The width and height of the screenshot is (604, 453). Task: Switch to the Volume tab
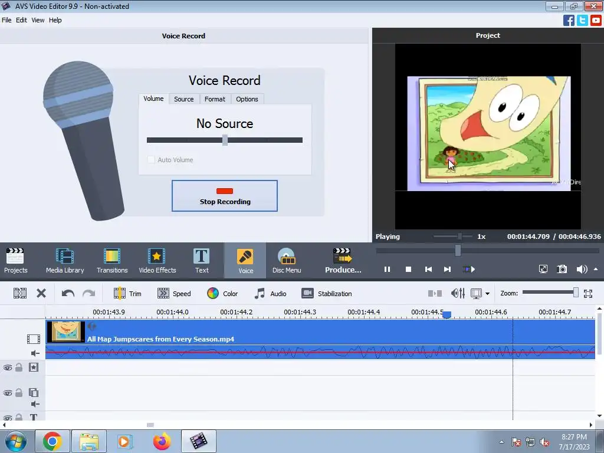(153, 99)
